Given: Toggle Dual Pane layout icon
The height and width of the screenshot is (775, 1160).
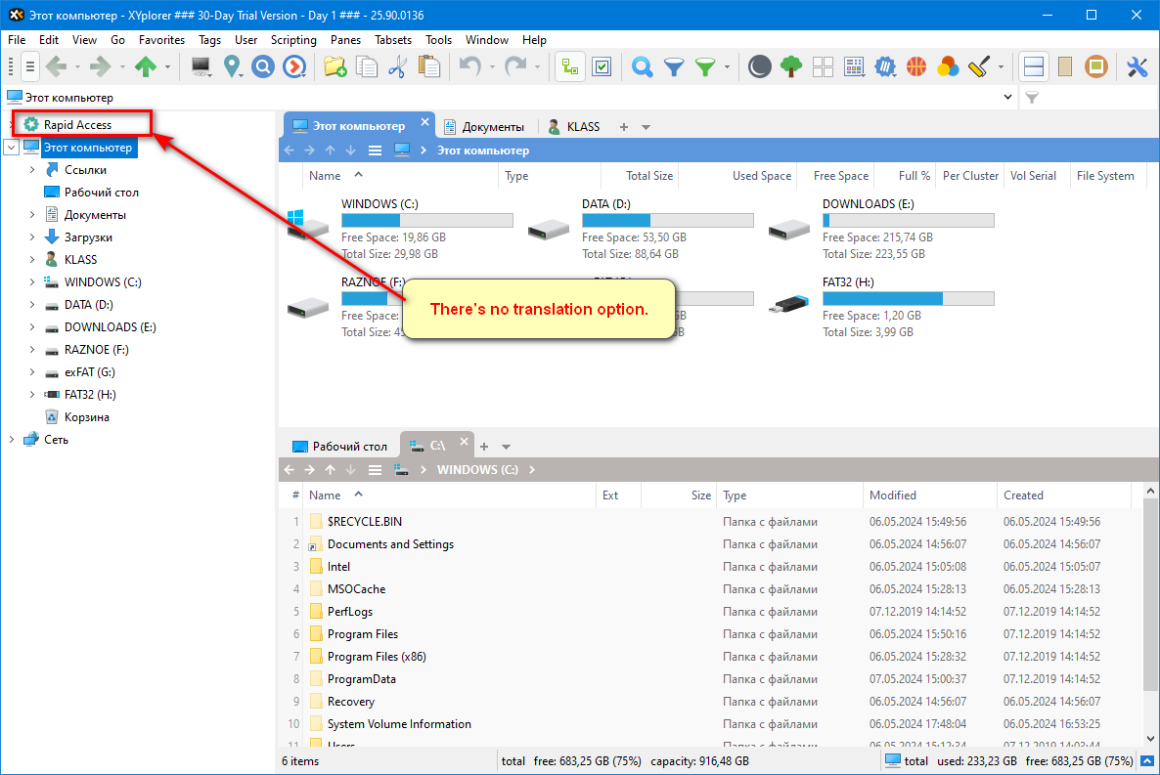Looking at the screenshot, I should [x=1034, y=66].
